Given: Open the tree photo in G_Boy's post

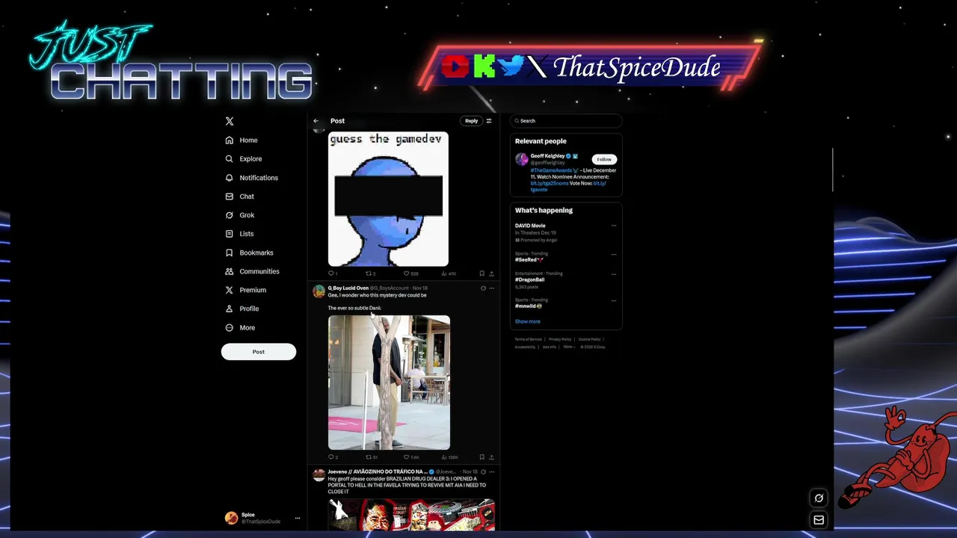Looking at the screenshot, I should click(x=389, y=383).
